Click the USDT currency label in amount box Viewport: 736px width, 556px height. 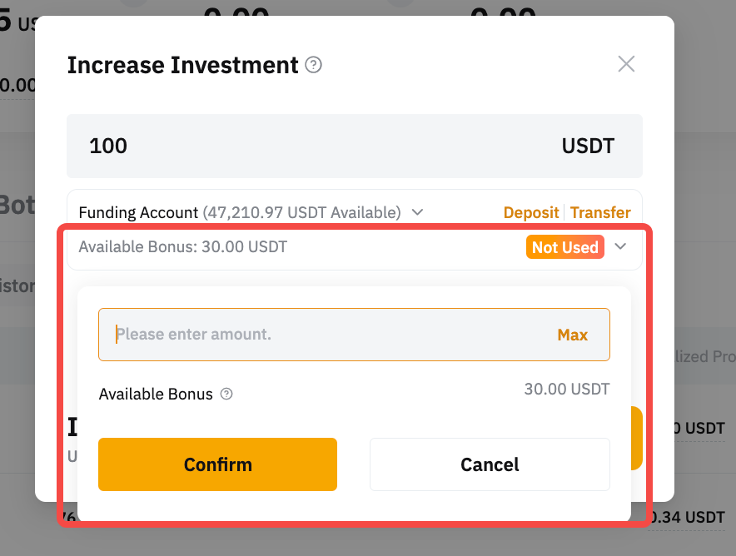pyautogui.click(x=588, y=146)
